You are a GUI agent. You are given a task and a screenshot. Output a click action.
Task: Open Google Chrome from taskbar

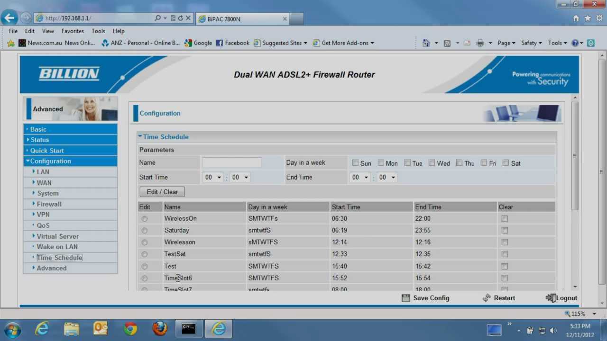point(130,329)
